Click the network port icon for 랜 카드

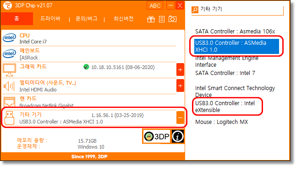(x=9, y=102)
